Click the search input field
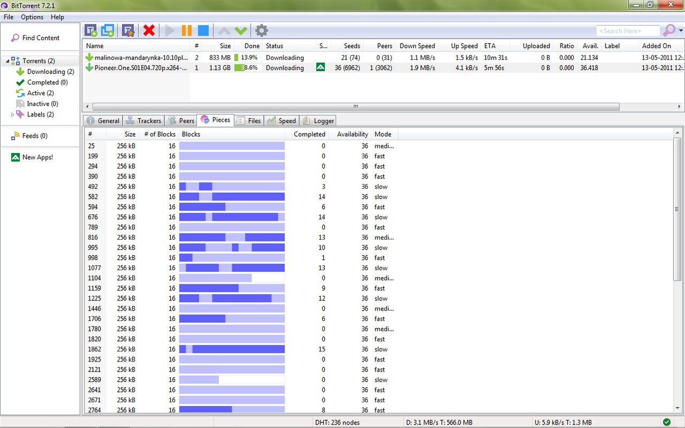 coord(628,31)
